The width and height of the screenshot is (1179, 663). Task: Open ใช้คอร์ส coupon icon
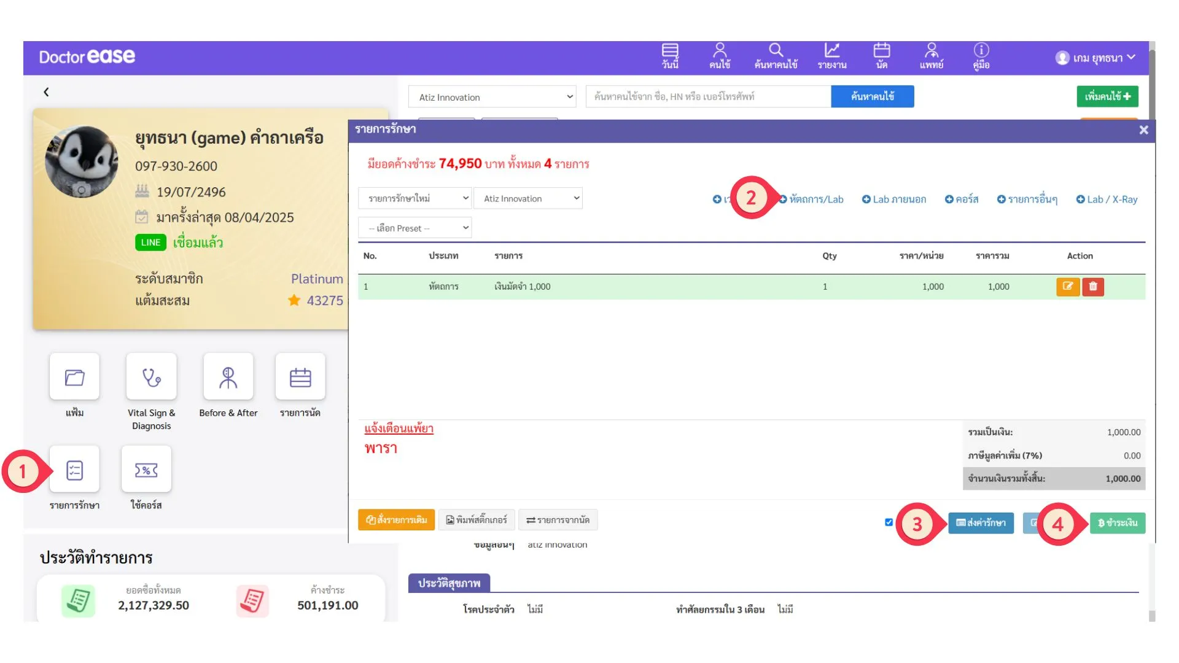pyautogui.click(x=146, y=470)
